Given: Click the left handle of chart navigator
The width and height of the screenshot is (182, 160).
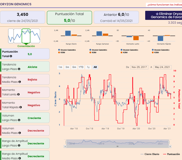Looking at the screenshot, I should click(66, 142).
